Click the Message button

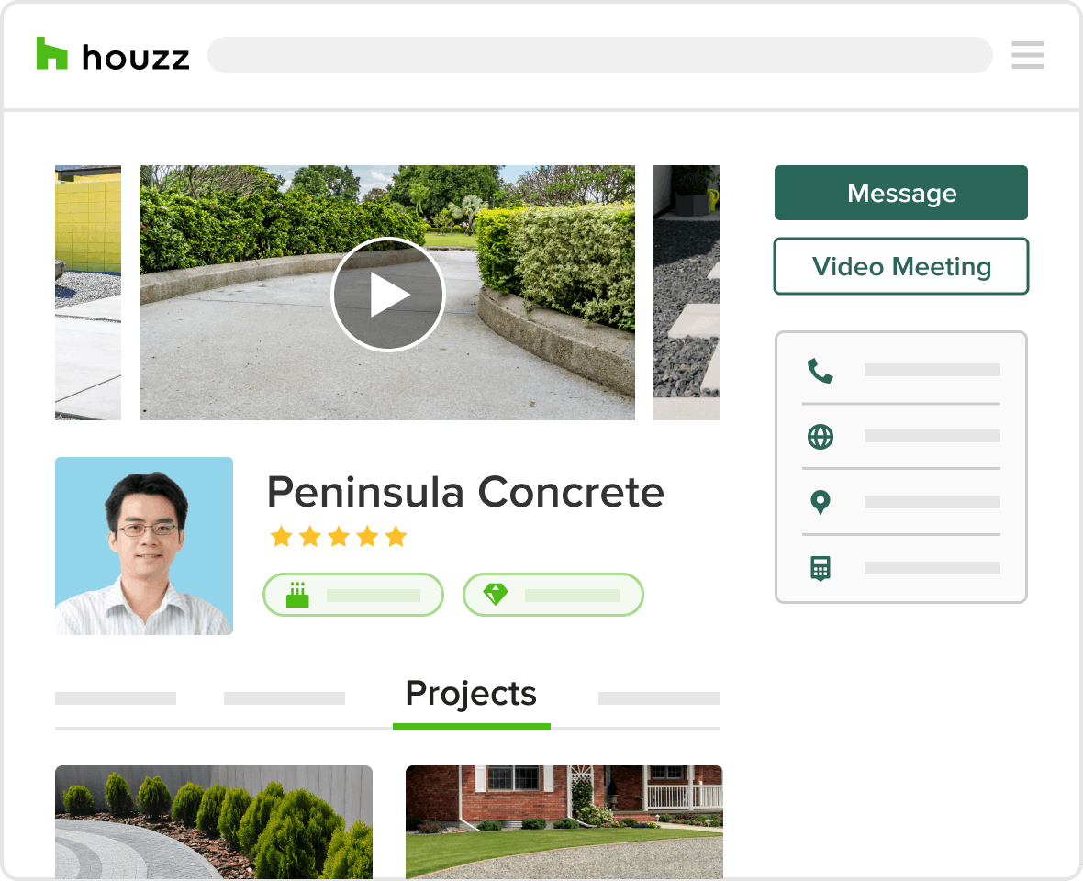(x=900, y=193)
